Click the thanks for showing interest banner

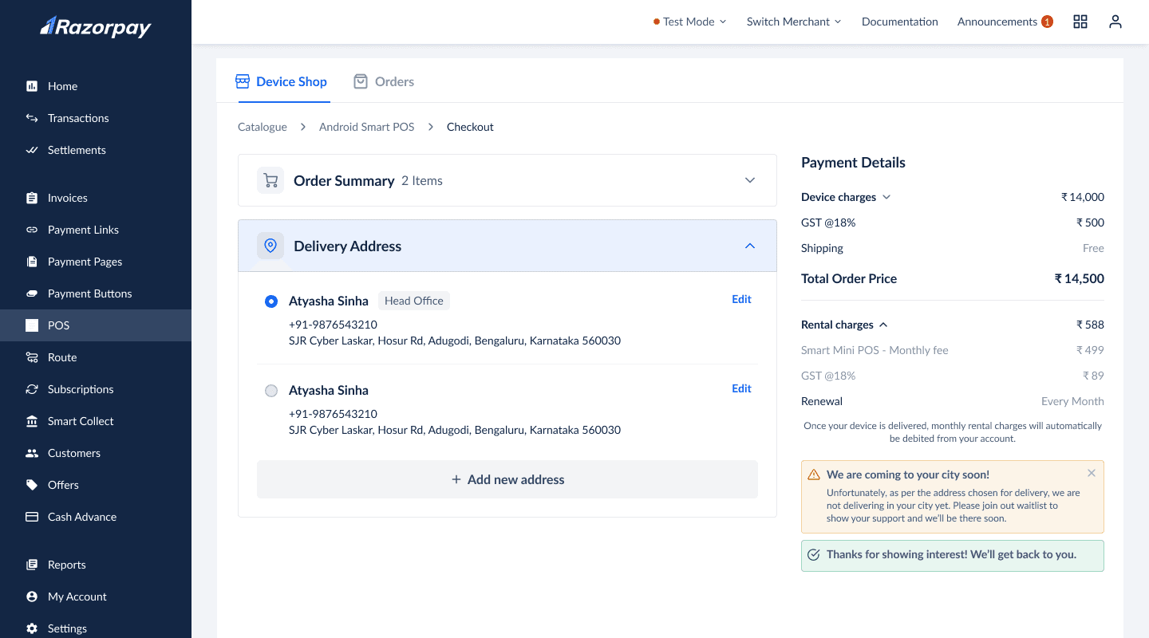pyautogui.click(x=953, y=555)
